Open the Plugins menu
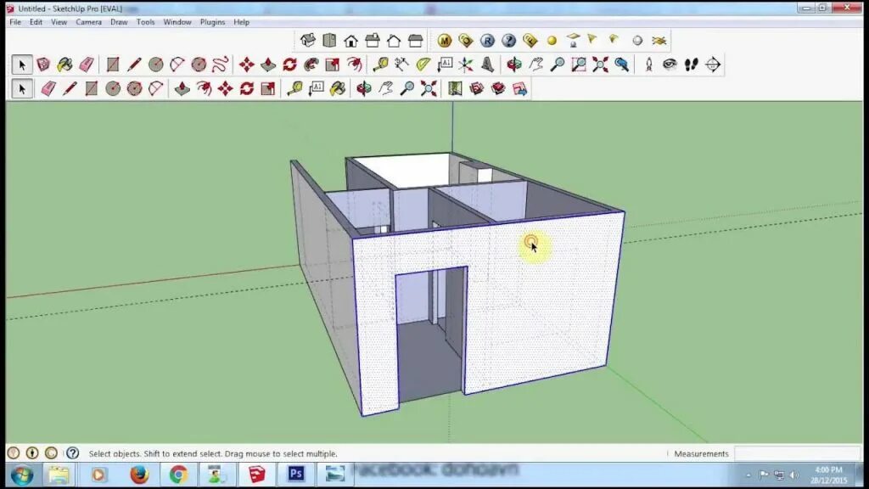Screen dimensions: 869x489 click(x=212, y=22)
